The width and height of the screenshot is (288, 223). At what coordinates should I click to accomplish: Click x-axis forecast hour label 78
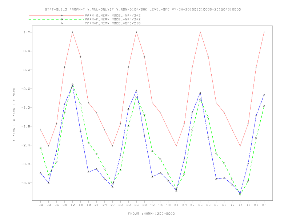(x=248, y=205)
